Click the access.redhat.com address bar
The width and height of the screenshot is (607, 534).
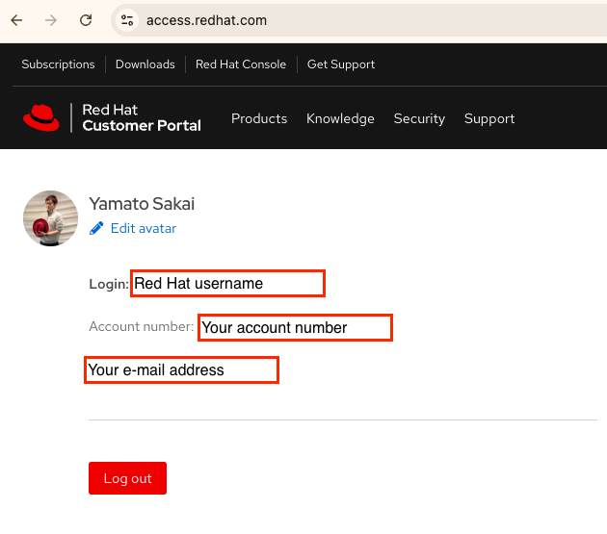[x=289, y=20]
